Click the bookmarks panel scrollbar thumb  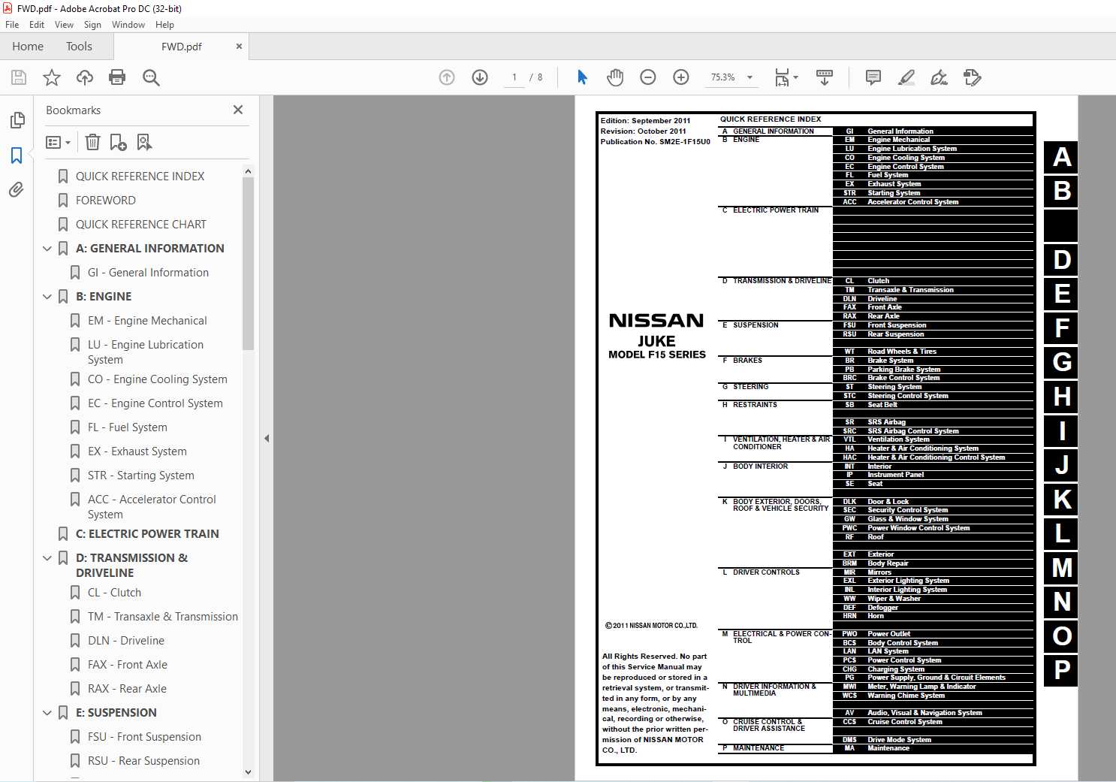point(249,264)
